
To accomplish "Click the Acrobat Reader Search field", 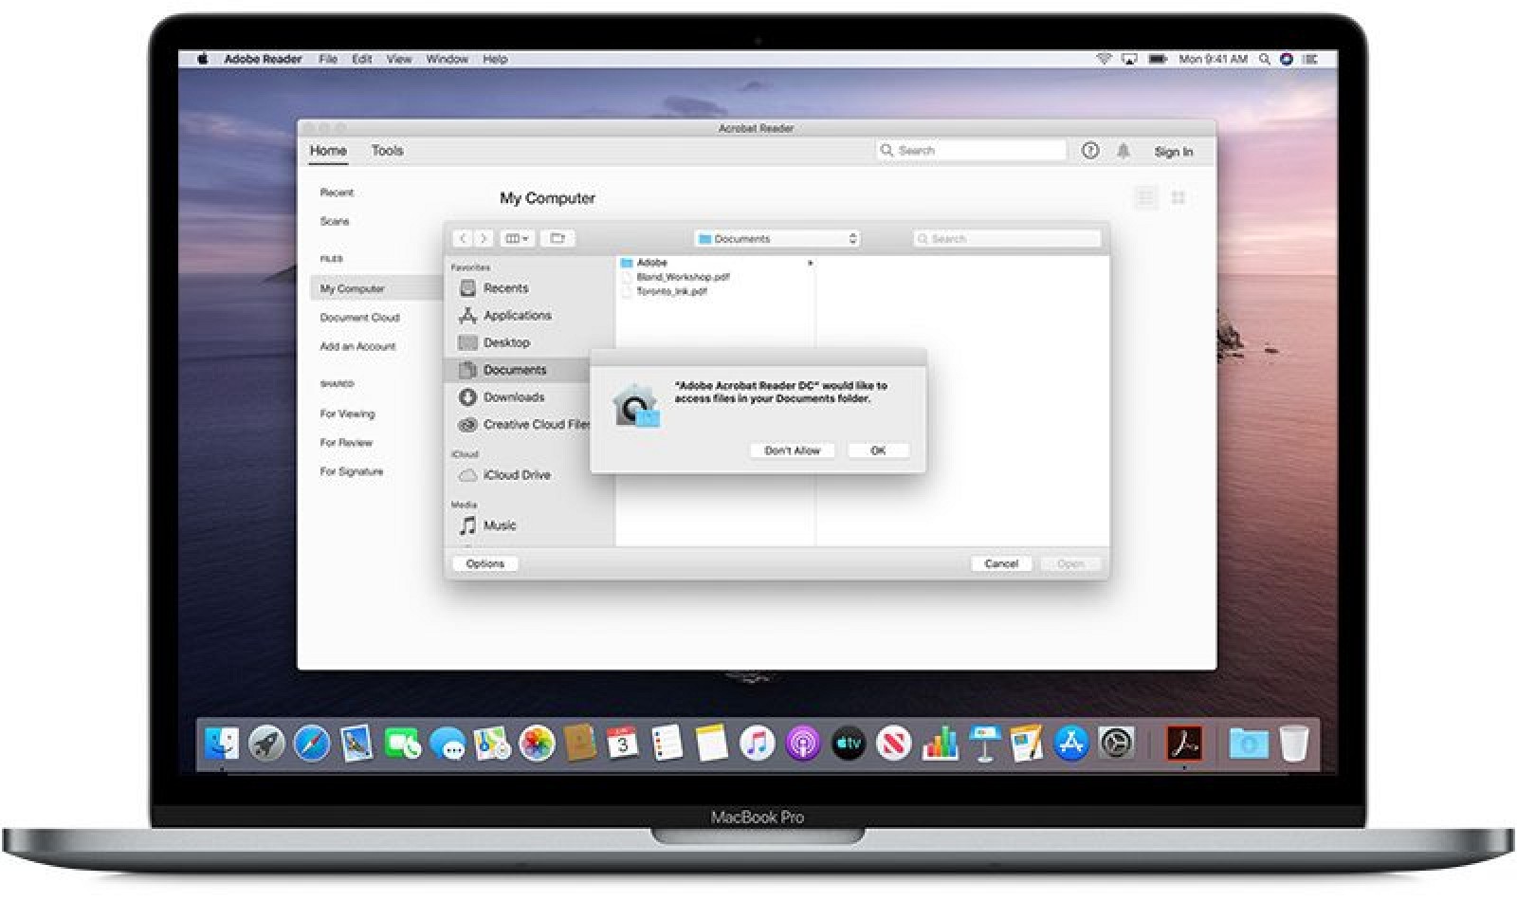I will [x=972, y=151].
